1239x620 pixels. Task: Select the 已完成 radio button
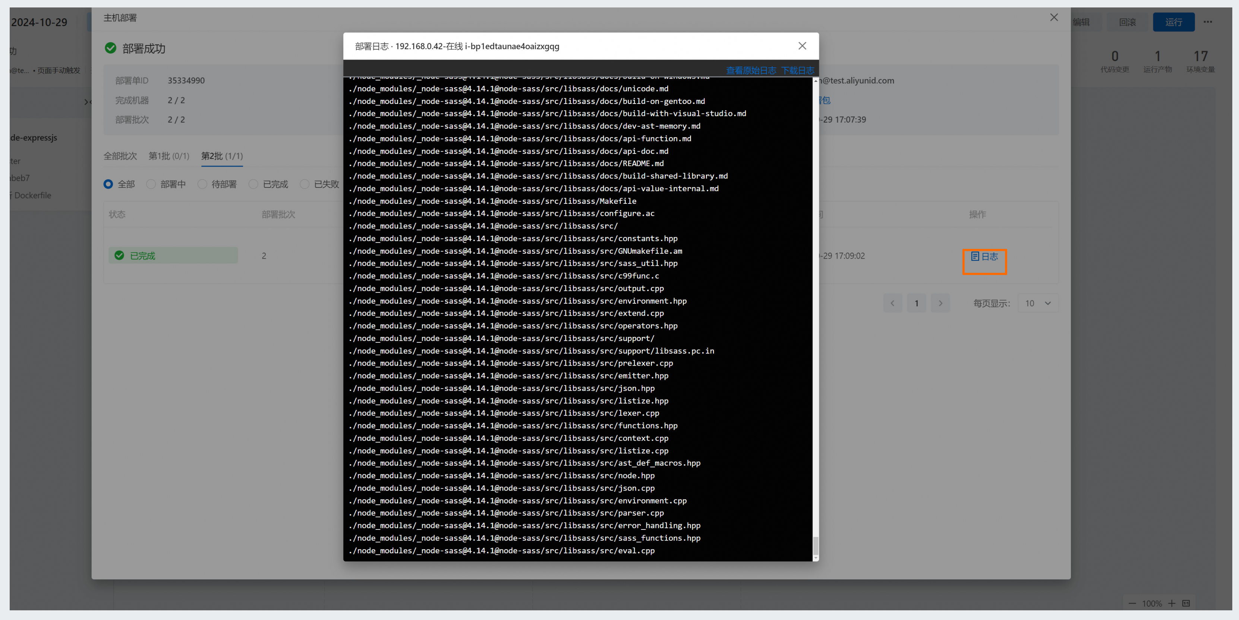253,184
